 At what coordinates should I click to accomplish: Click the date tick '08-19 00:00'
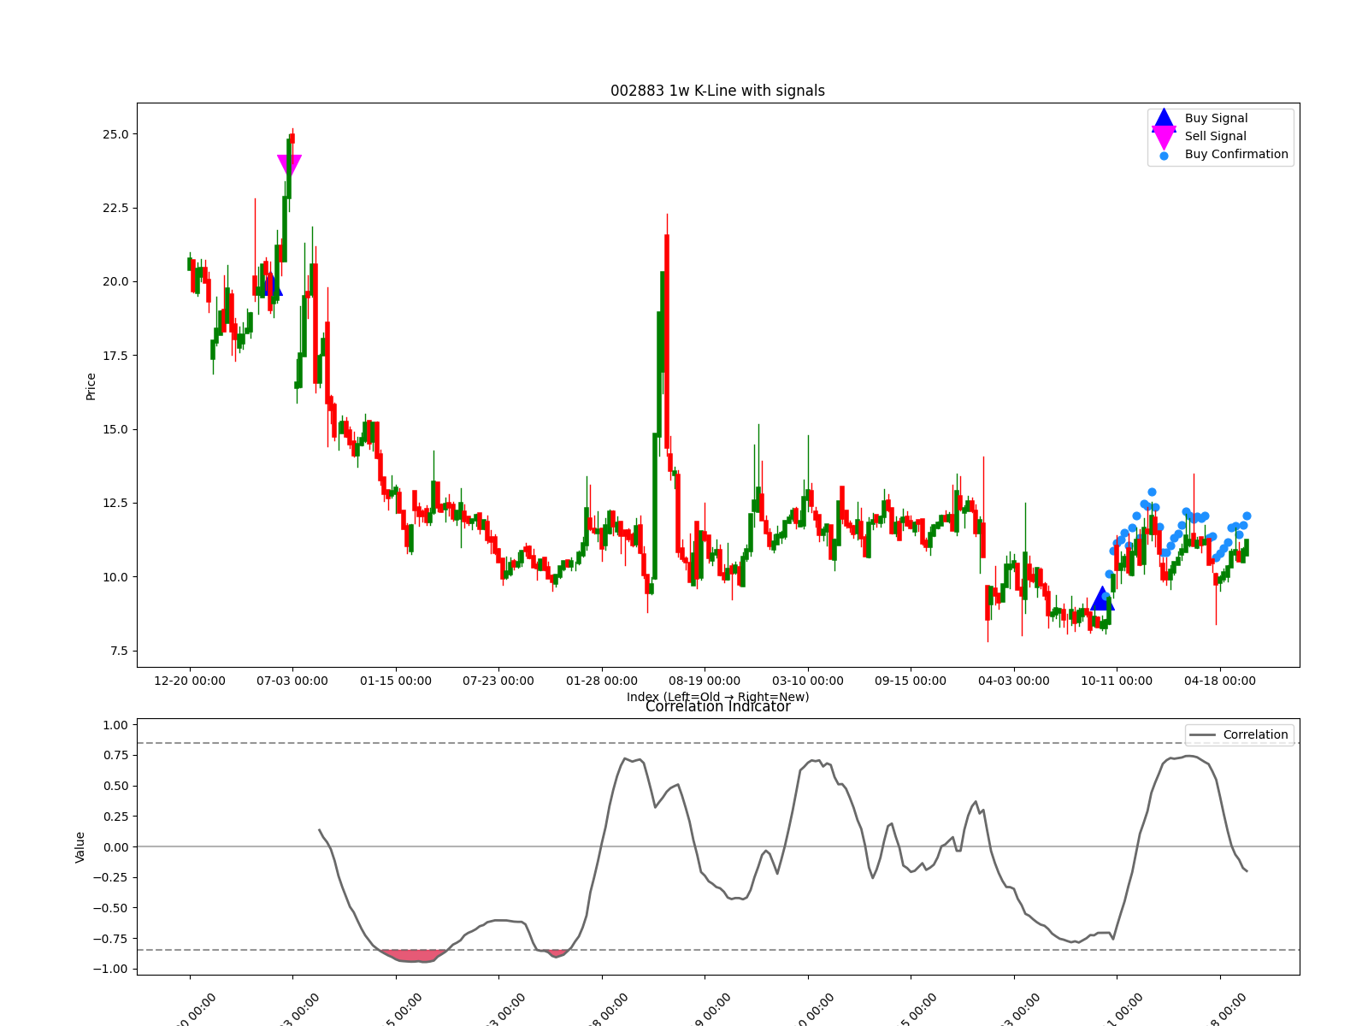pyautogui.click(x=705, y=681)
